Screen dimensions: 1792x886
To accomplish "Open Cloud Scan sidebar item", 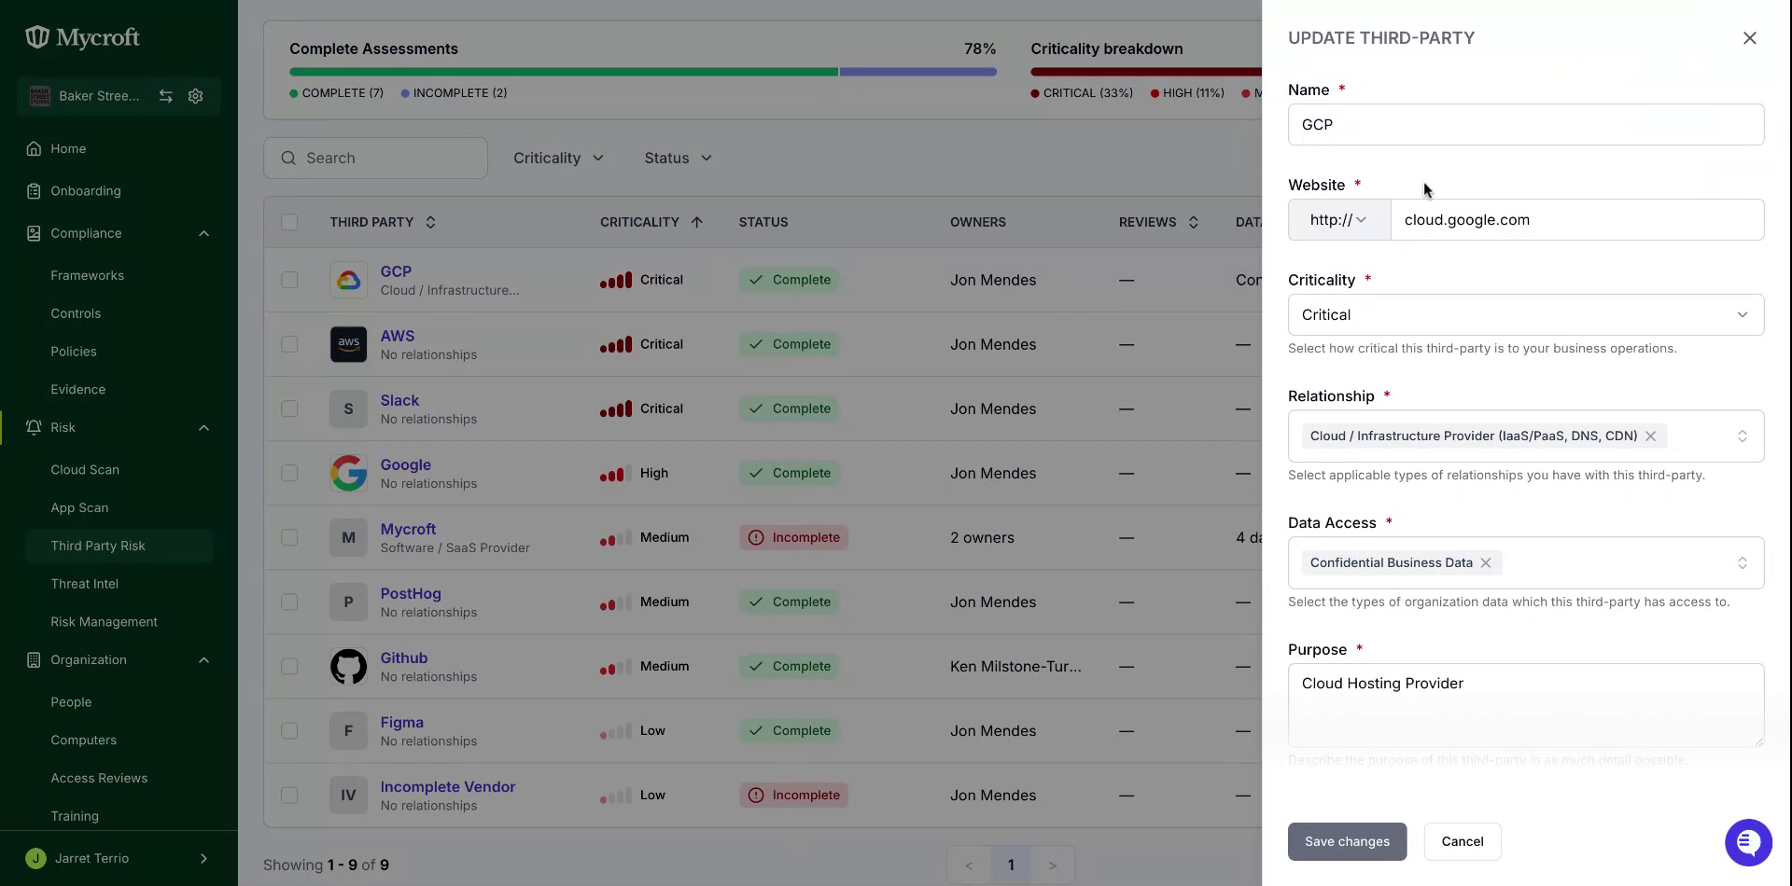I will pos(85,470).
